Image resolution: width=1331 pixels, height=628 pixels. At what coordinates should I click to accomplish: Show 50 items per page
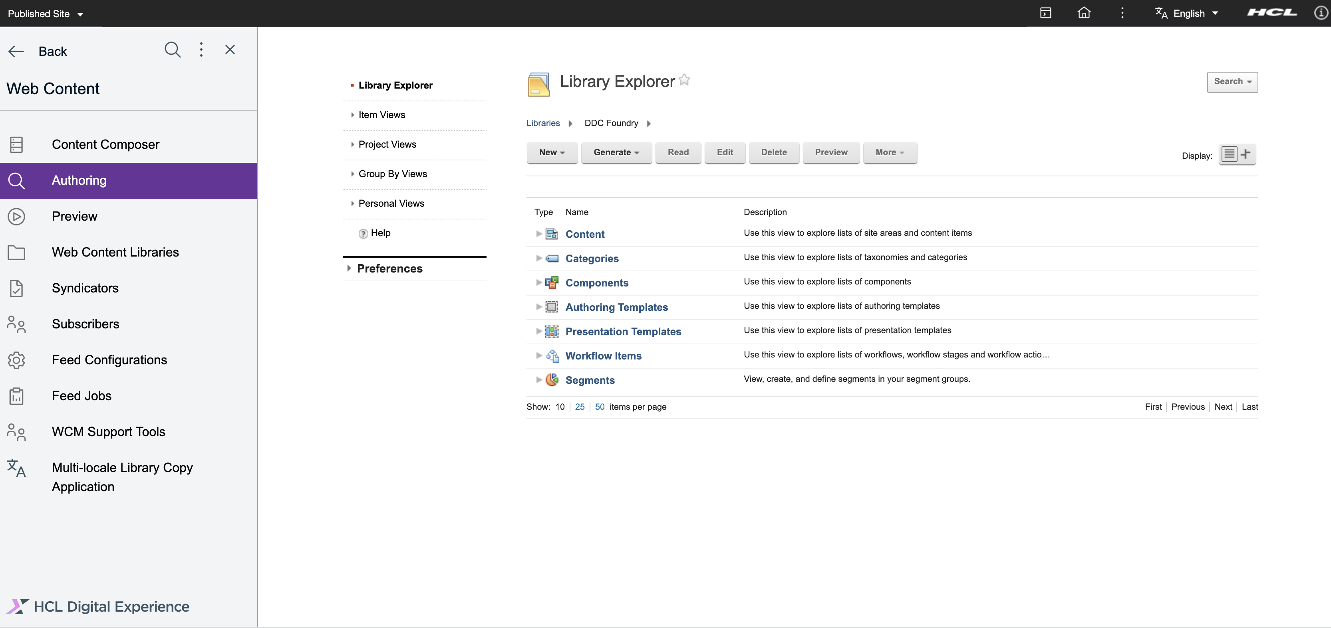pyautogui.click(x=599, y=407)
